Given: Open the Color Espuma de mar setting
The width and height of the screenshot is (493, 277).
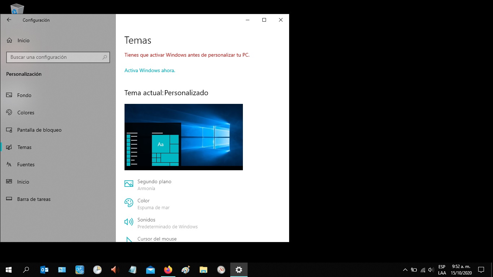Looking at the screenshot, I should tap(147, 204).
